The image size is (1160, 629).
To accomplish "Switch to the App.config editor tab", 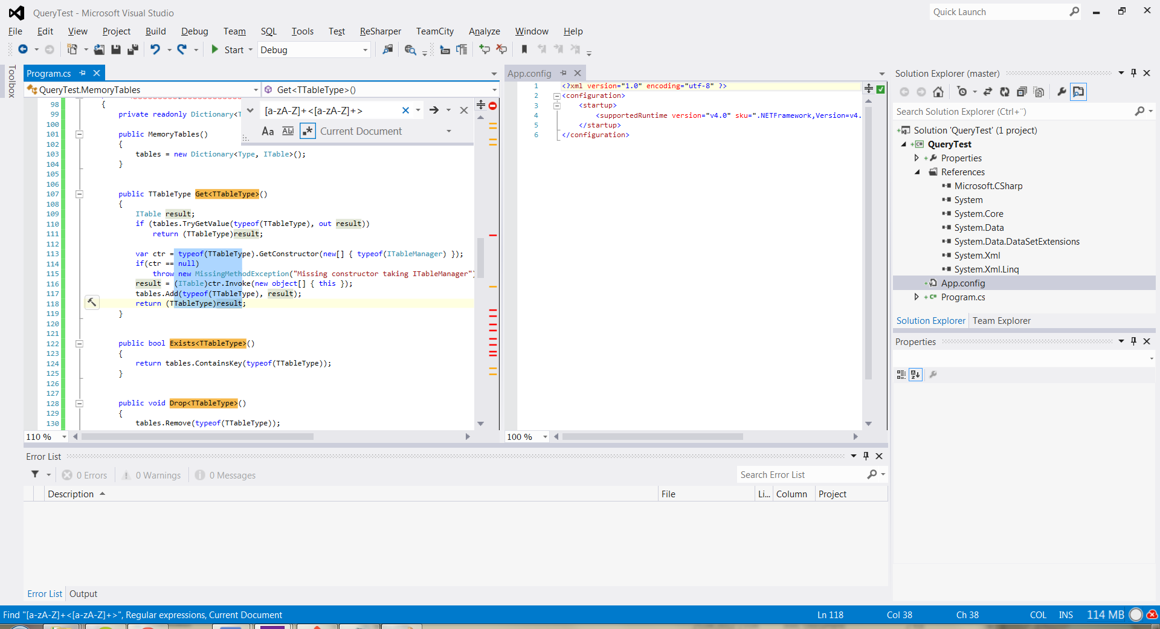I will point(529,73).
